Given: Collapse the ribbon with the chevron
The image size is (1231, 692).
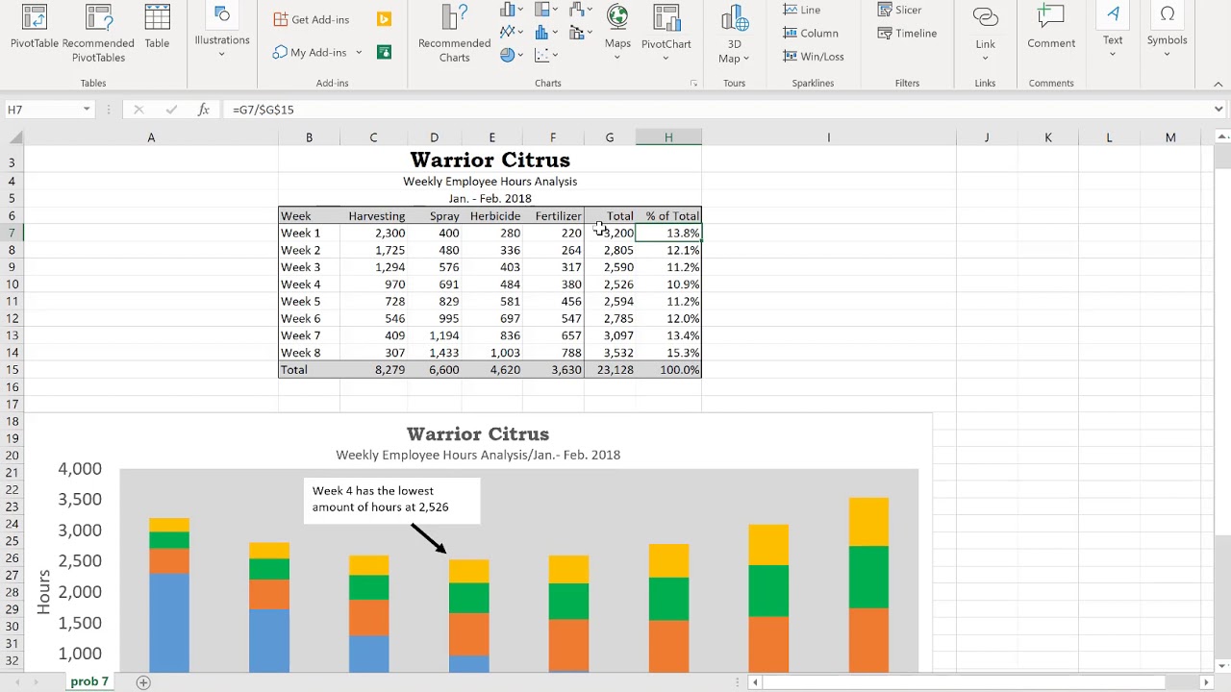Looking at the screenshot, I should 1218,85.
